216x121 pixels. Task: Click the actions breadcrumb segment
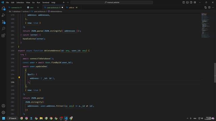[x=26, y=11]
